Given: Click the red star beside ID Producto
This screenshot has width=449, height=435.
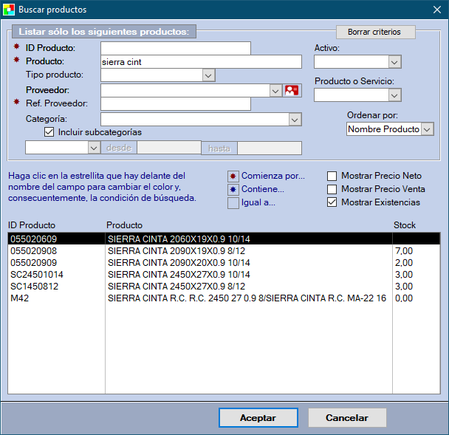Looking at the screenshot, I should 16,47.
